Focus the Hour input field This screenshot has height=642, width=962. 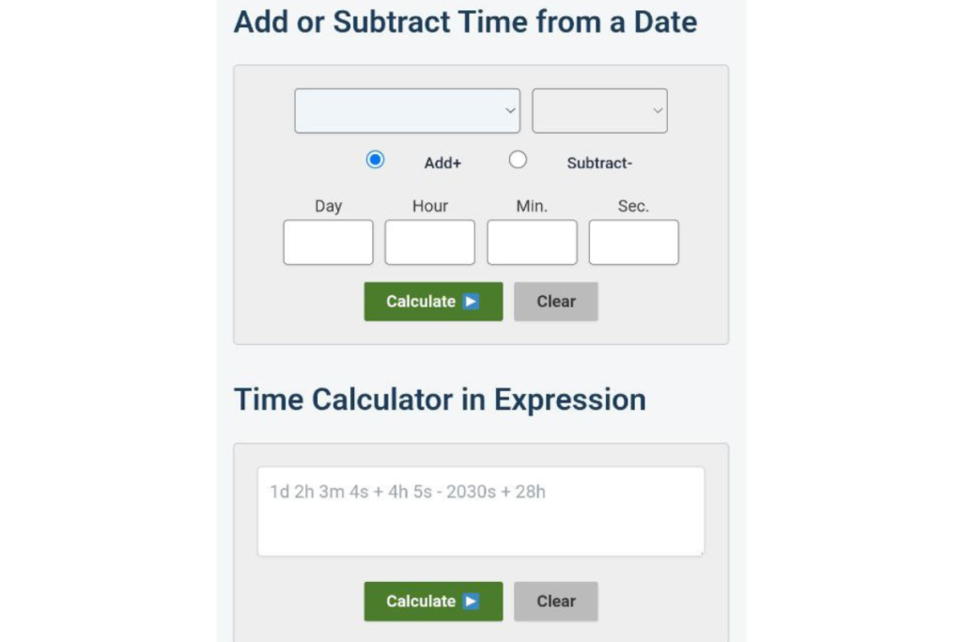pos(429,243)
